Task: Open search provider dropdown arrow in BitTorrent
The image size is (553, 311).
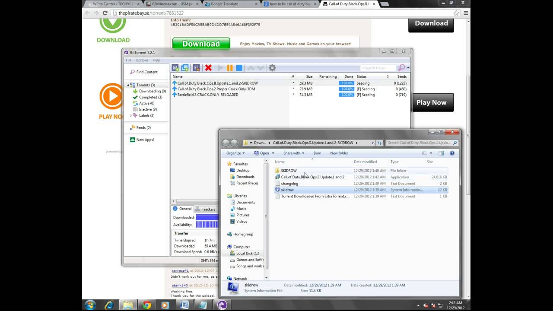Action: pos(408,68)
